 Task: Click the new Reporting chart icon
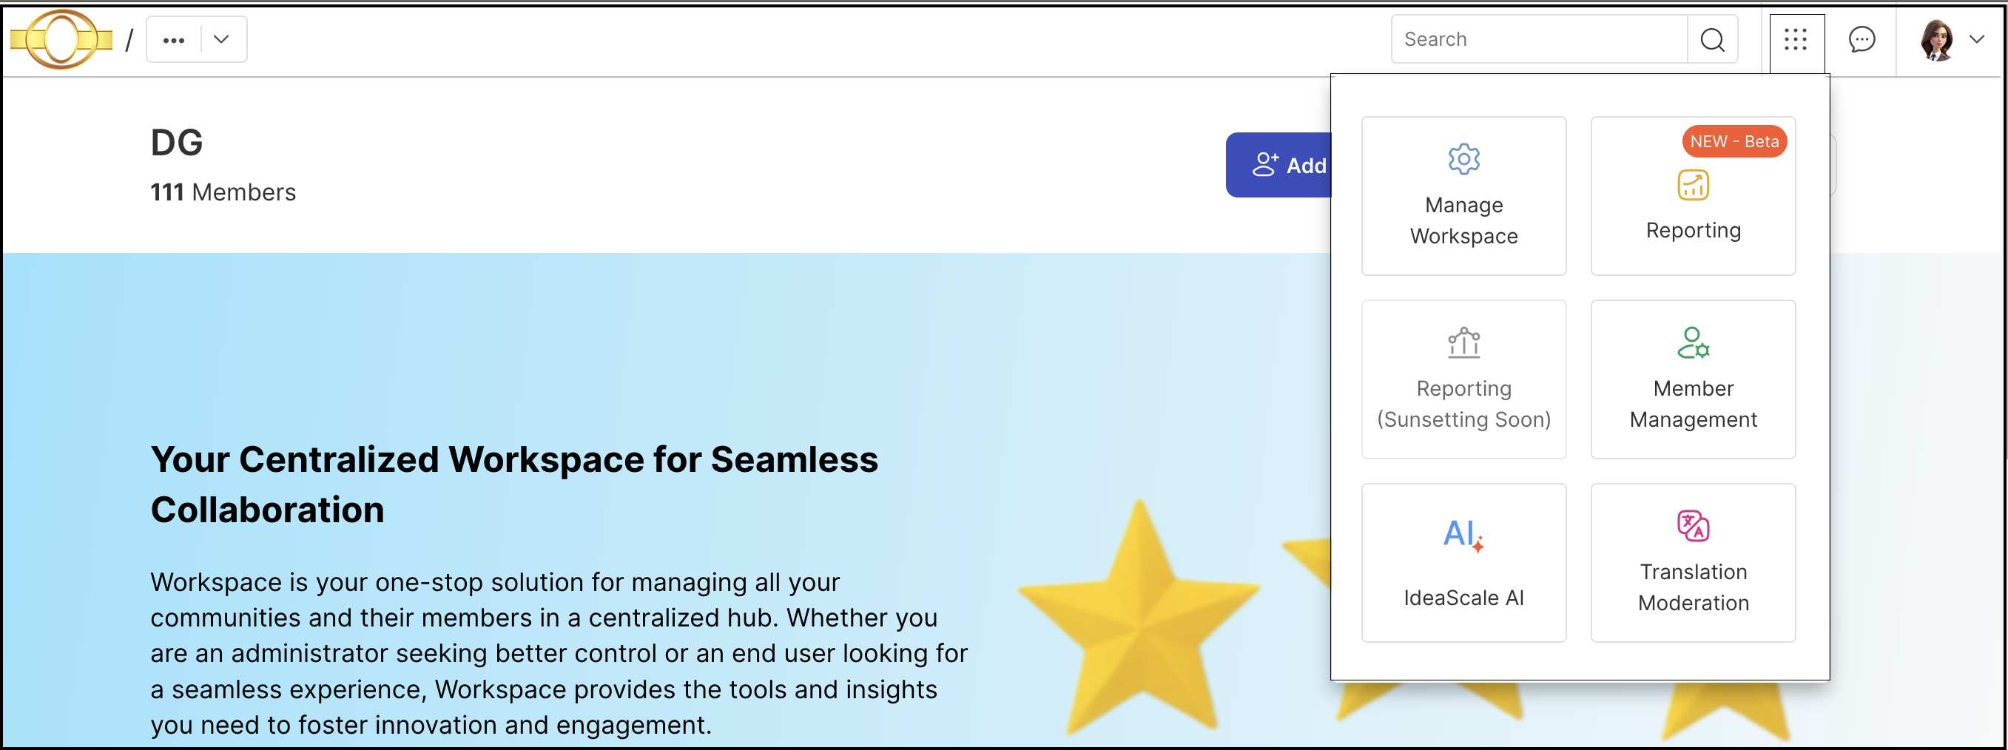[1692, 185]
